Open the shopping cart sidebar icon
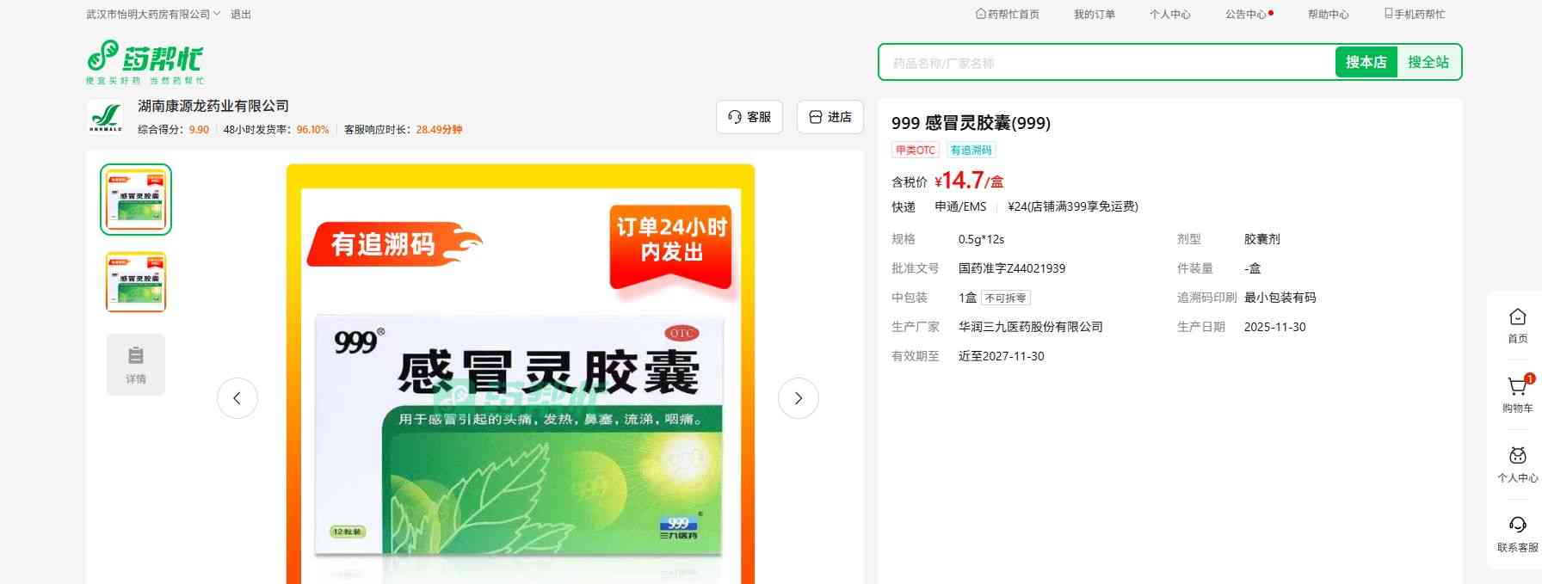Viewport: 1542px width, 584px height. pos(1517,388)
